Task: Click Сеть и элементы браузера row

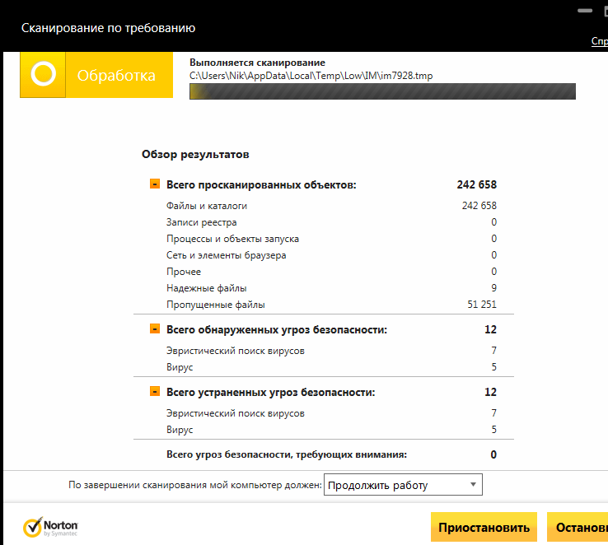Action: (x=331, y=255)
